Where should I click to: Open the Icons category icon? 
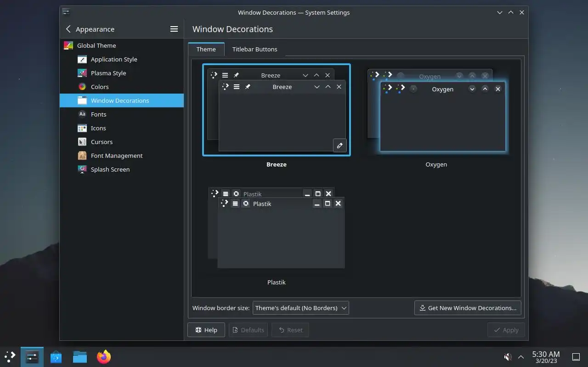point(82,128)
